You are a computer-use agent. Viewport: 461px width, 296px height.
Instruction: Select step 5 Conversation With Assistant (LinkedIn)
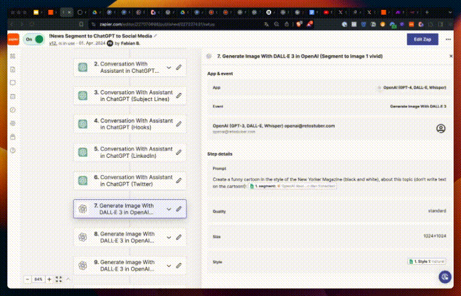coord(130,152)
